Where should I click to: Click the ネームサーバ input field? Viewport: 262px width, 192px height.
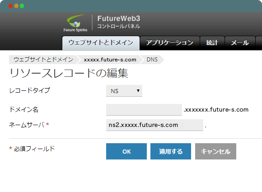154,125
